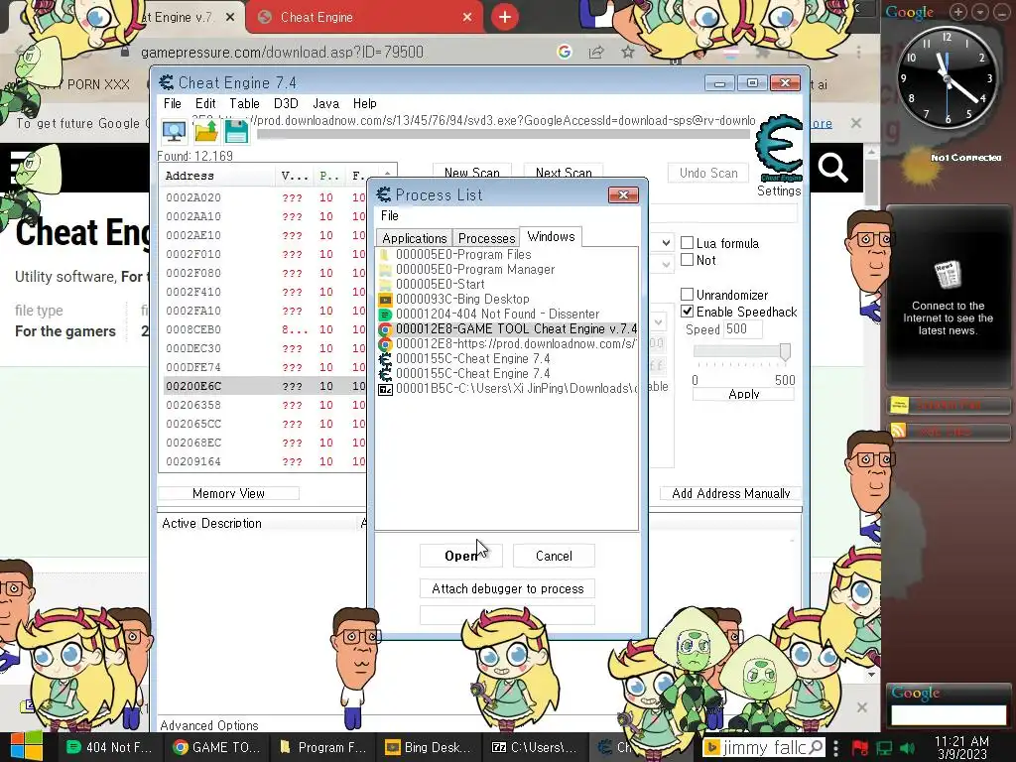
Task: Click Bing Desktop icon in the process list
Action: click(x=386, y=300)
